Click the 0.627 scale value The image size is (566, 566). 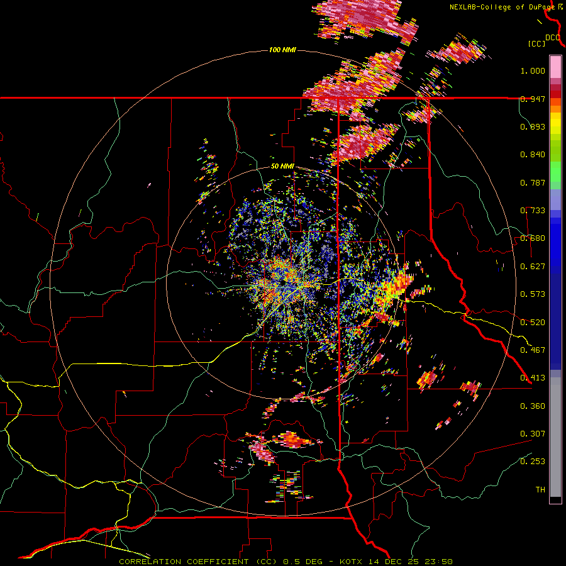tap(533, 267)
